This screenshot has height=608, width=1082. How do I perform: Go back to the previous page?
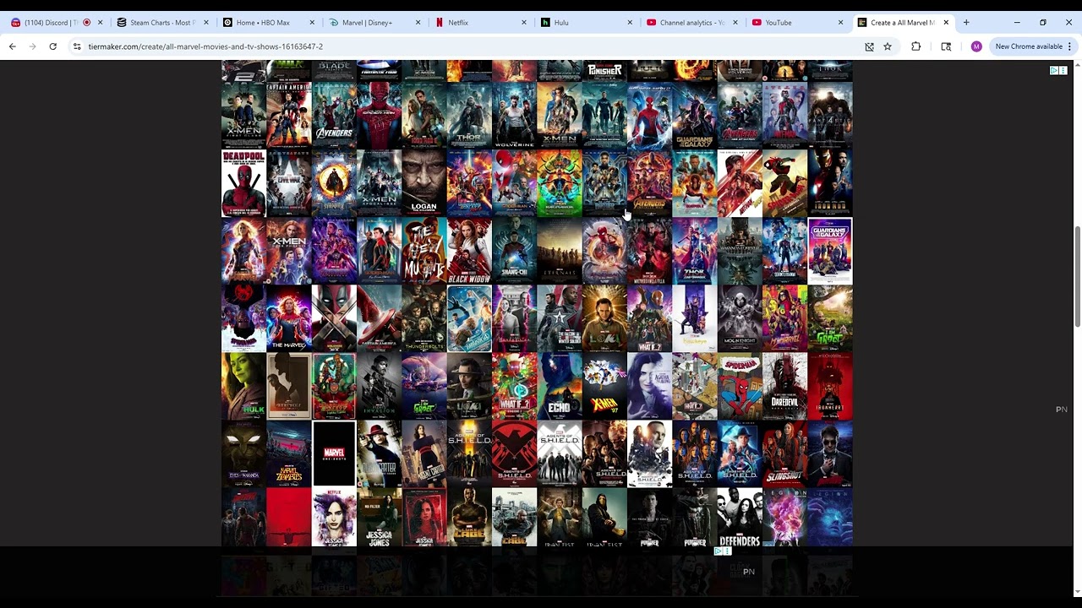(13, 46)
